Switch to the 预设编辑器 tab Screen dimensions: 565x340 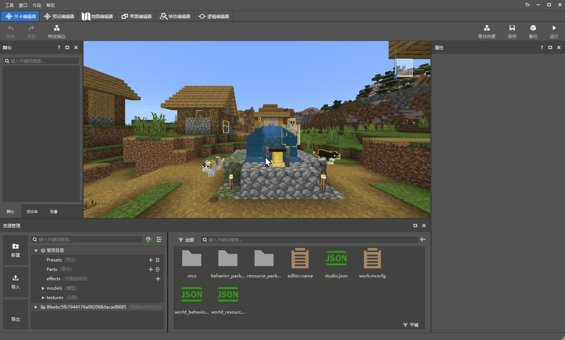[x=59, y=16]
